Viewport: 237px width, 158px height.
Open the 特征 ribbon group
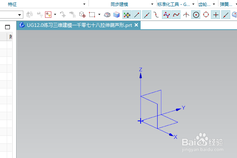(12, 4)
